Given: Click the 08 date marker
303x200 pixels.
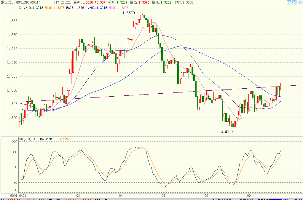Looking at the screenshot, I should 206,196.
